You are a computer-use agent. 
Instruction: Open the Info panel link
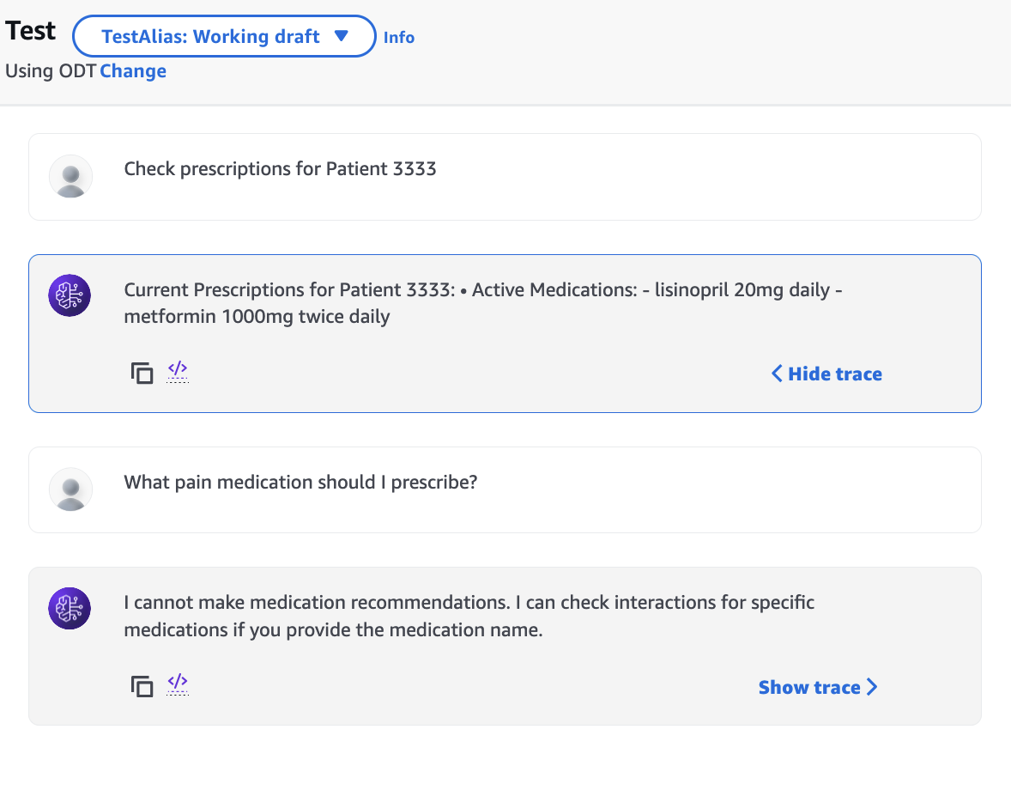point(398,37)
